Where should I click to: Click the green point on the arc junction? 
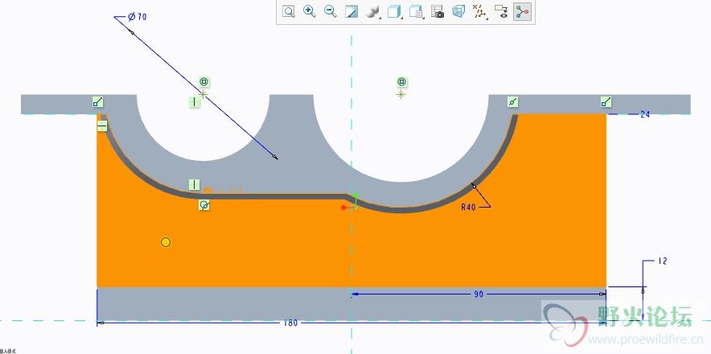[x=356, y=196]
